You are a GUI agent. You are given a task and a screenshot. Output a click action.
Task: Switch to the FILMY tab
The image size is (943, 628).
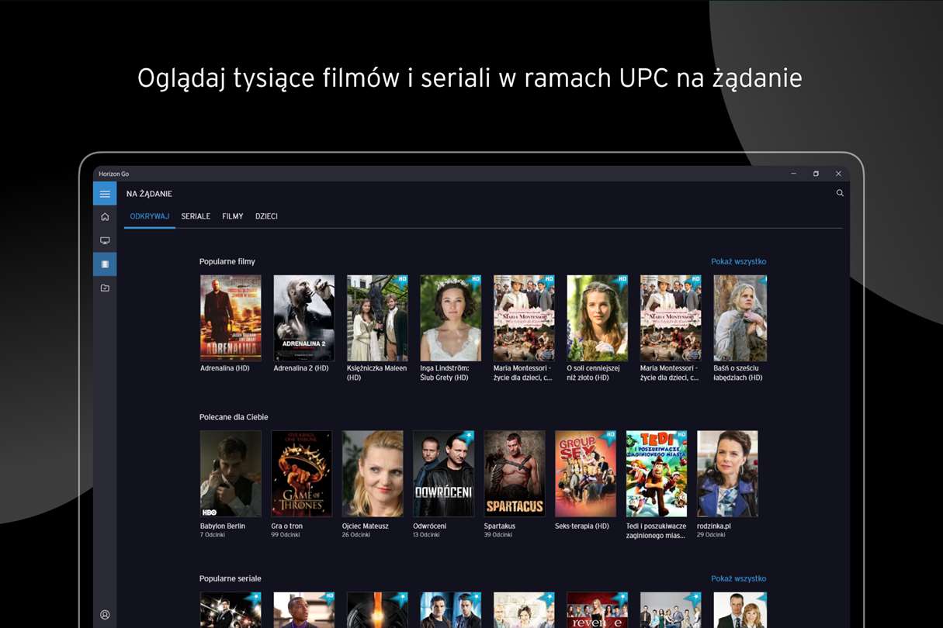point(233,216)
